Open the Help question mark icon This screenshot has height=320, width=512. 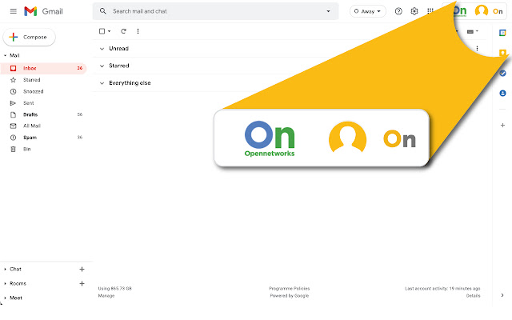coord(398,11)
